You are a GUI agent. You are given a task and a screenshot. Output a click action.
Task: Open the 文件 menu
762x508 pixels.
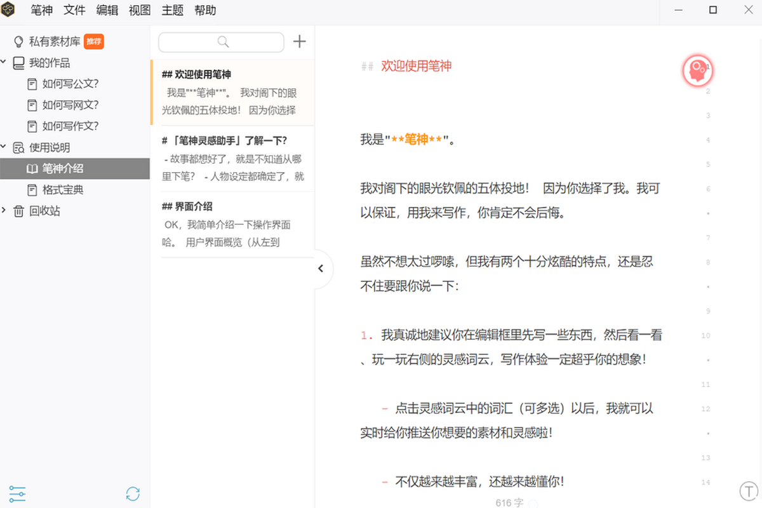[x=74, y=11]
